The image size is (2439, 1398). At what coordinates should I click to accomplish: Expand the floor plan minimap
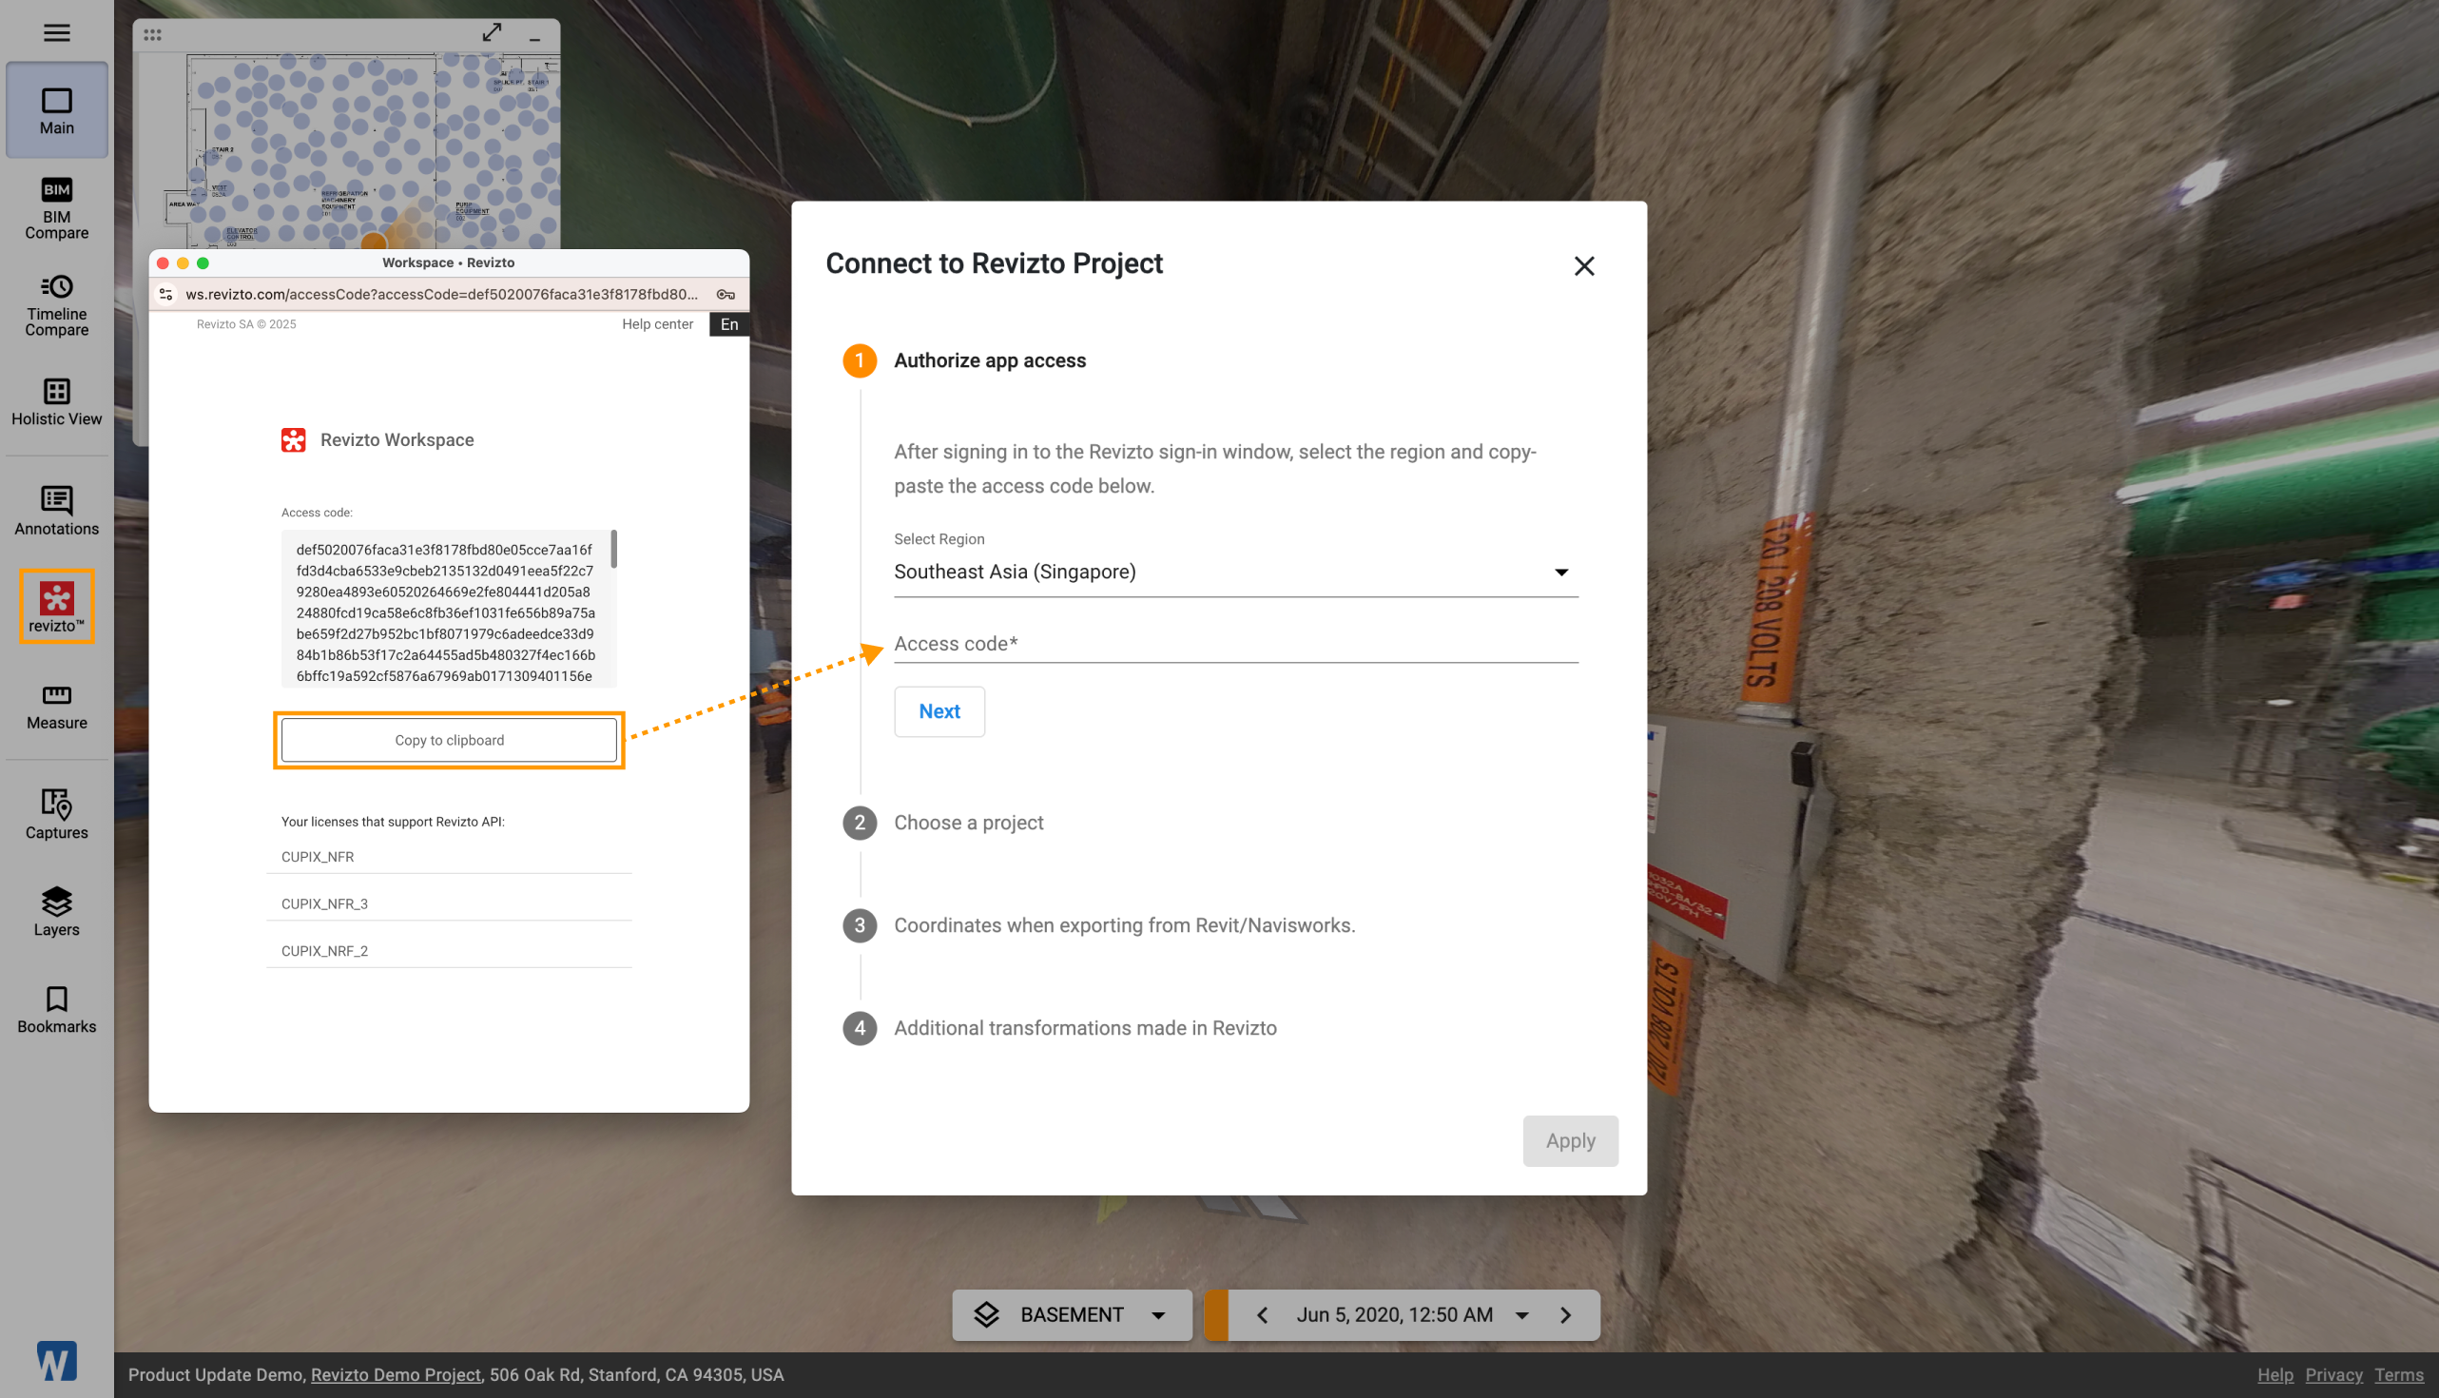click(493, 32)
